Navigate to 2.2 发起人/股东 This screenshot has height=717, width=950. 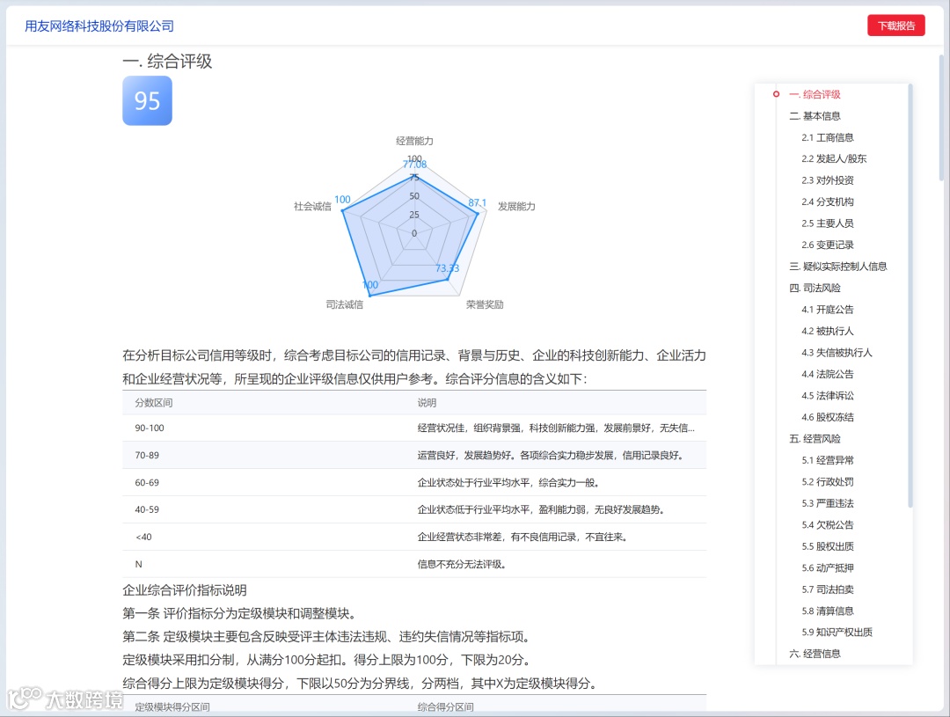(x=834, y=158)
